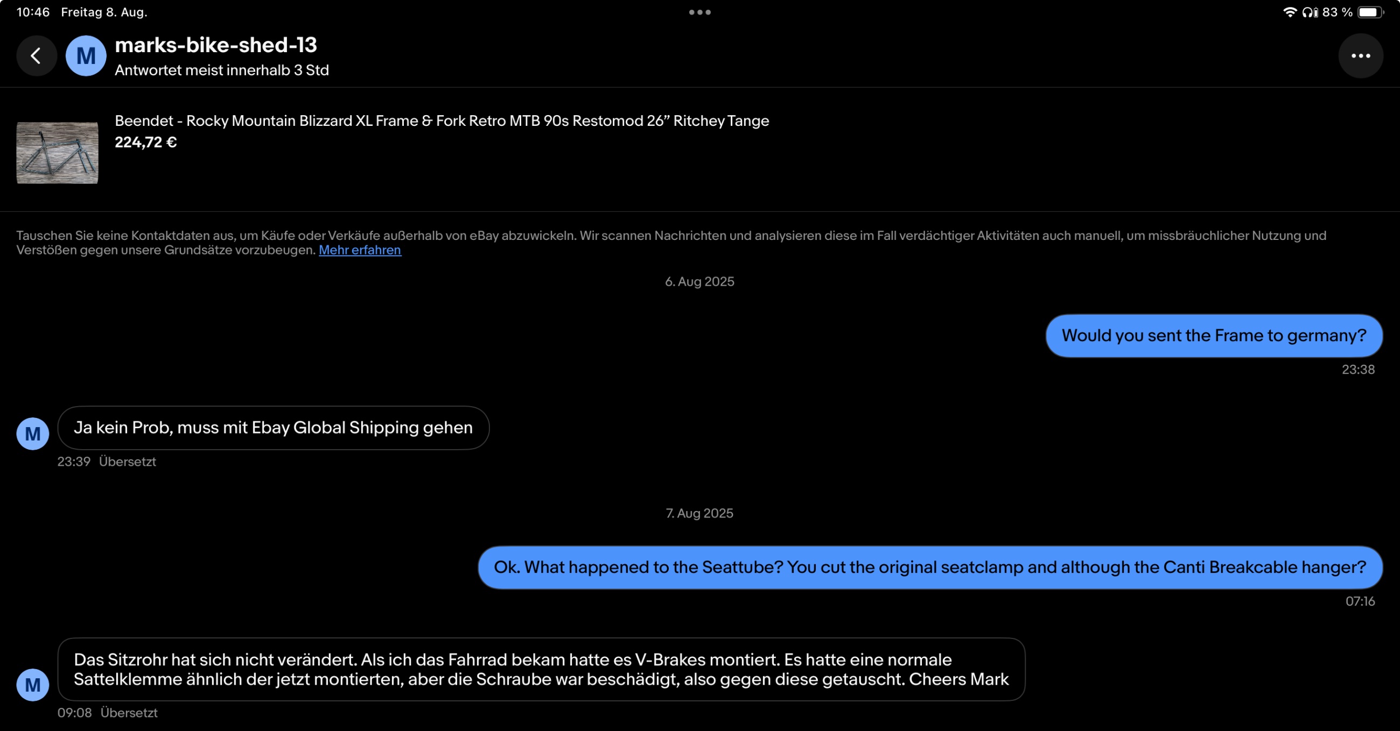The image size is (1400, 731).
Task: Select the blue Seattube question bubble
Action: pos(929,567)
